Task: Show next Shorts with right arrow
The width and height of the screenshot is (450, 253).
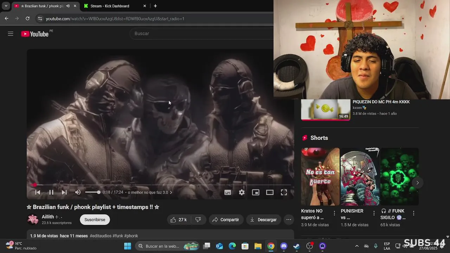Action: [417, 183]
